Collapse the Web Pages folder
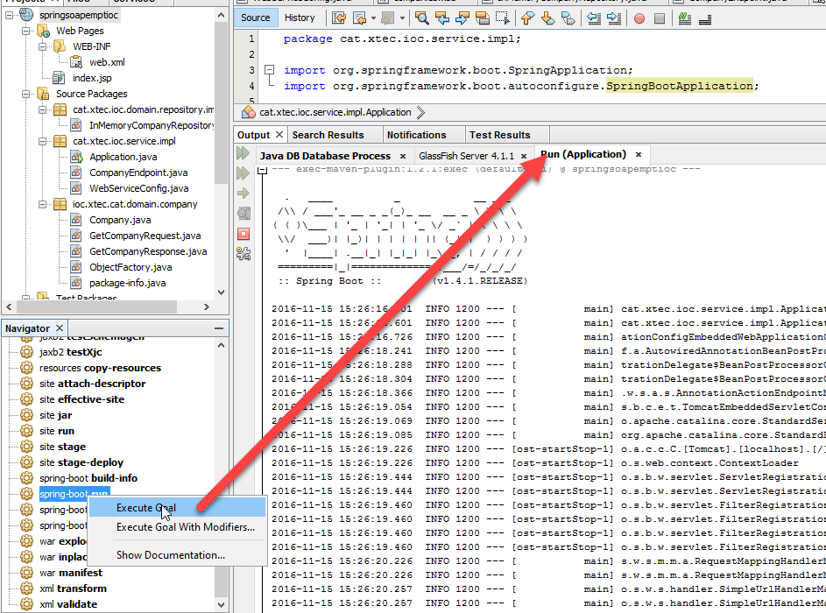Image resolution: width=826 pixels, height=613 pixels. click(x=25, y=31)
